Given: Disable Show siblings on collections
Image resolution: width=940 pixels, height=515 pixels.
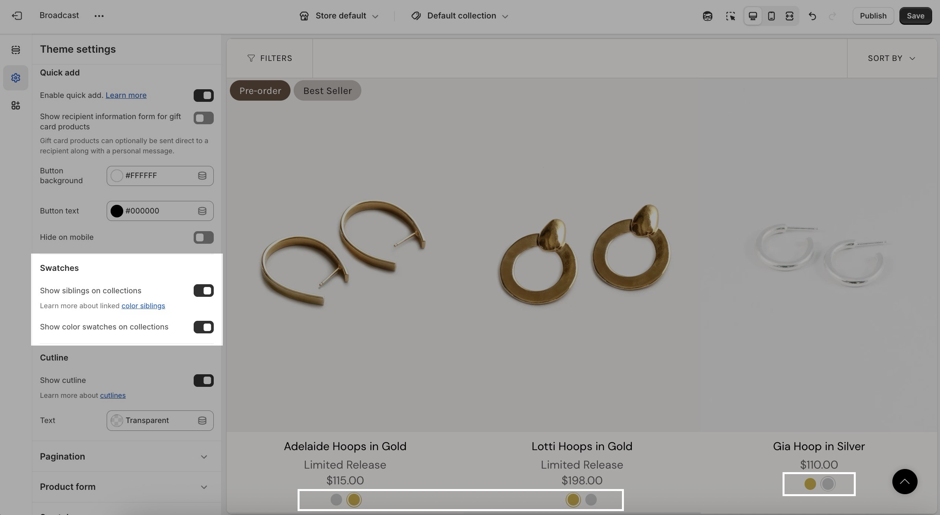Looking at the screenshot, I should coord(204,291).
